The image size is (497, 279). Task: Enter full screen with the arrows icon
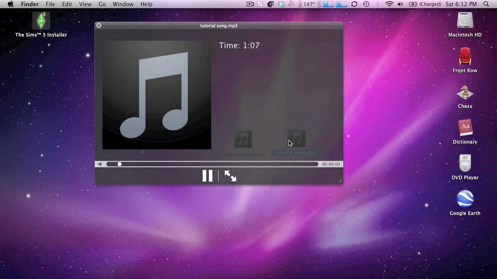[x=230, y=176]
